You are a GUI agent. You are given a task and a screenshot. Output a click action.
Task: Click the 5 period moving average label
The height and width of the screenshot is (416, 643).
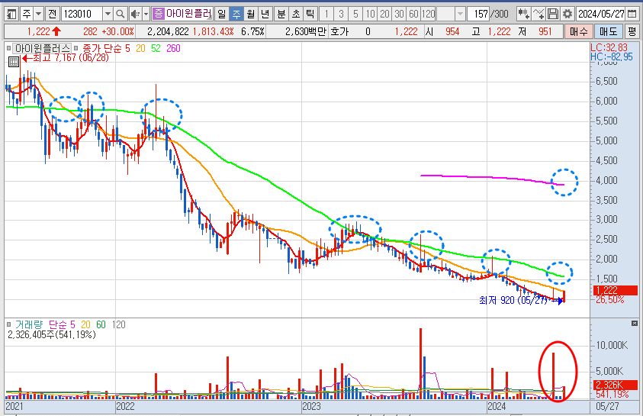[x=127, y=48]
